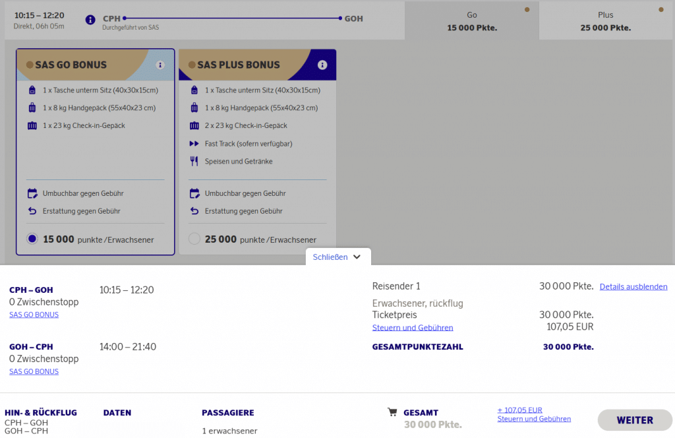Screen dimensions: 675x438
Task: Click the Fast Track icon in Plus card
Action: tap(194, 144)
